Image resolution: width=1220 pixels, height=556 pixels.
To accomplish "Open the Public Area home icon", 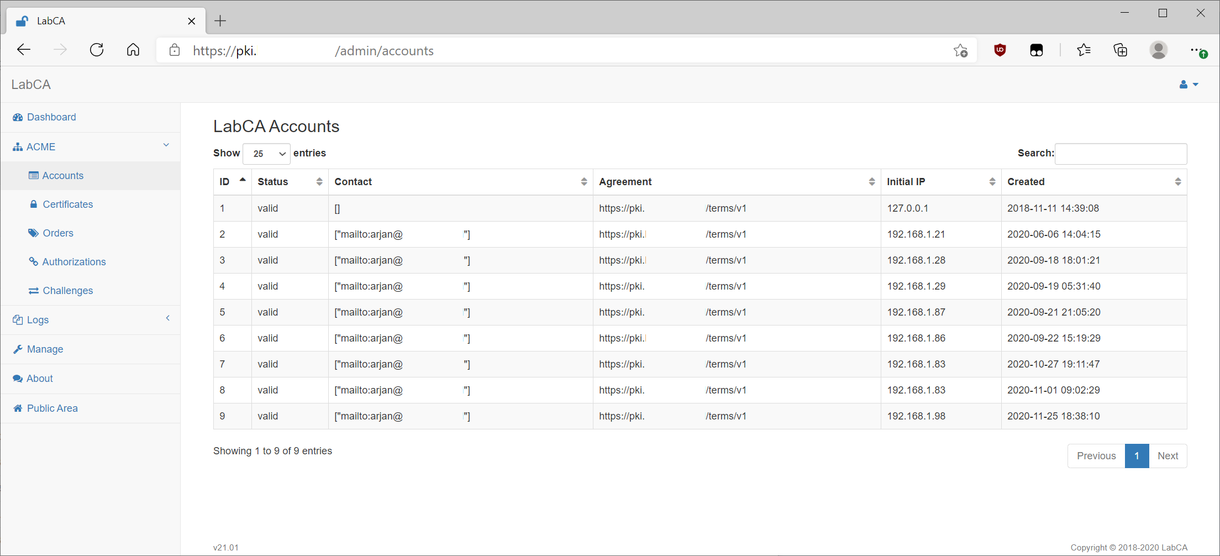I will tap(18, 408).
